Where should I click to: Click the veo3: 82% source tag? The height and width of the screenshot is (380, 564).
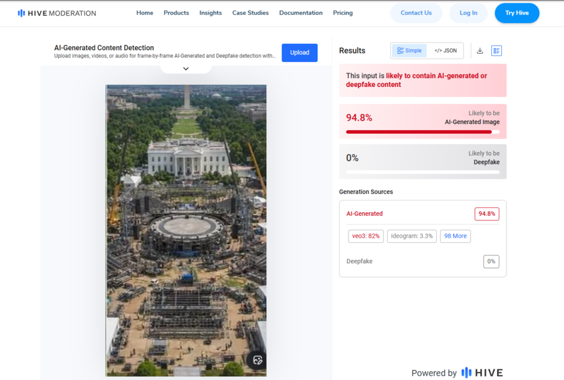pyautogui.click(x=366, y=236)
